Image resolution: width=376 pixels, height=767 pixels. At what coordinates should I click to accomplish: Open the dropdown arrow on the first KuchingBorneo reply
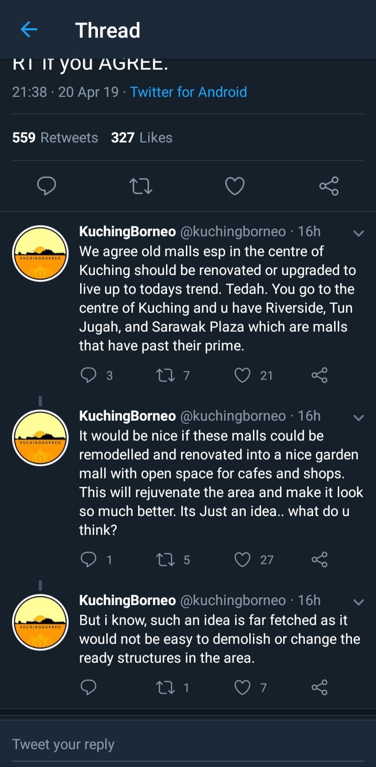(x=359, y=233)
